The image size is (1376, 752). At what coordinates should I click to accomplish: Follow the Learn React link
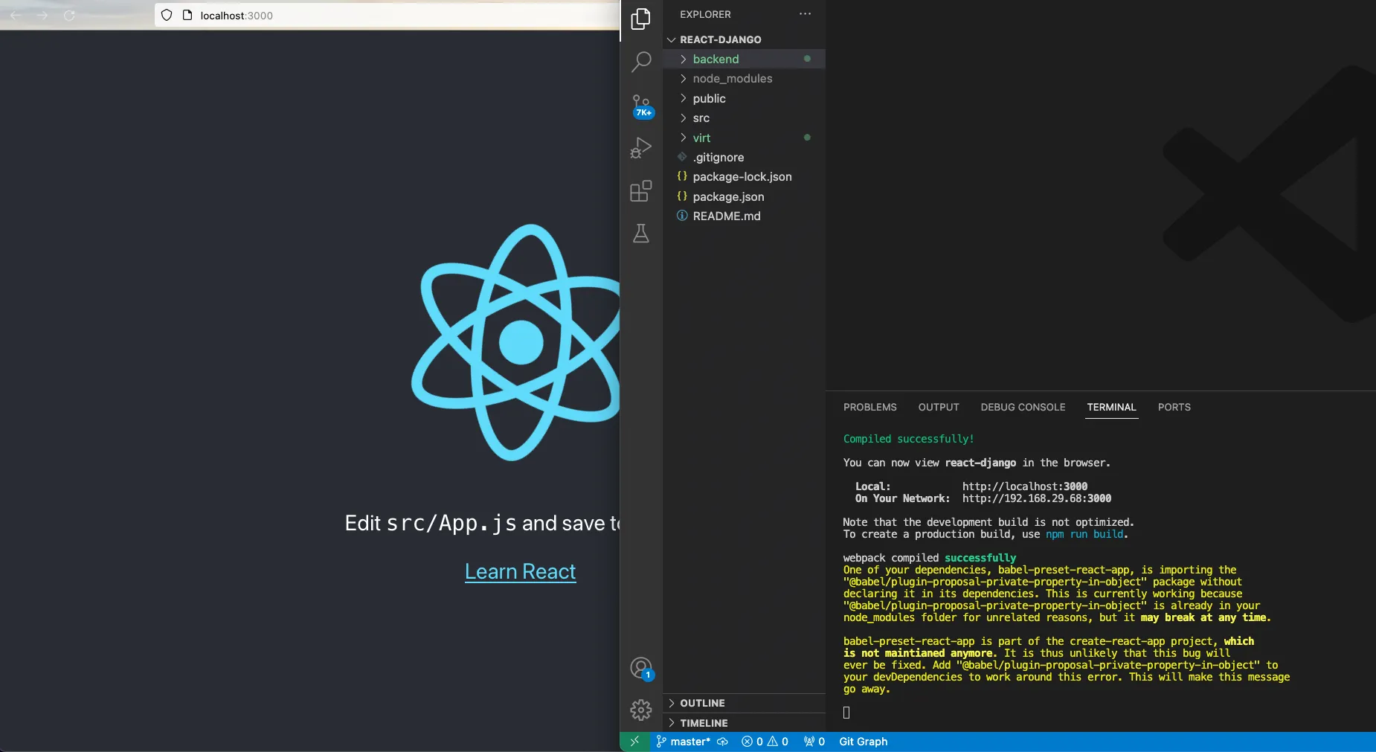point(520,571)
